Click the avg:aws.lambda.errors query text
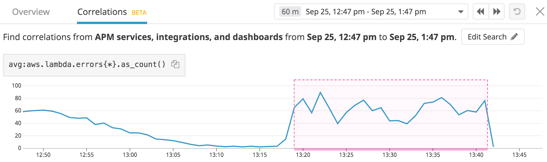Image resolution: width=547 pixels, height=162 pixels. click(x=87, y=64)
